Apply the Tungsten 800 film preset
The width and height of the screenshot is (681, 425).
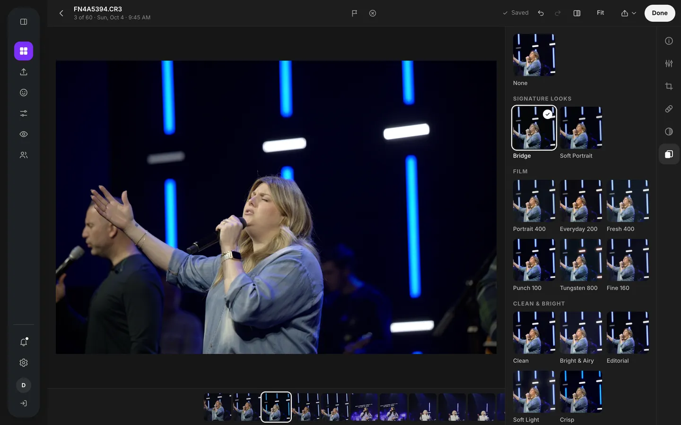(581, 260)
